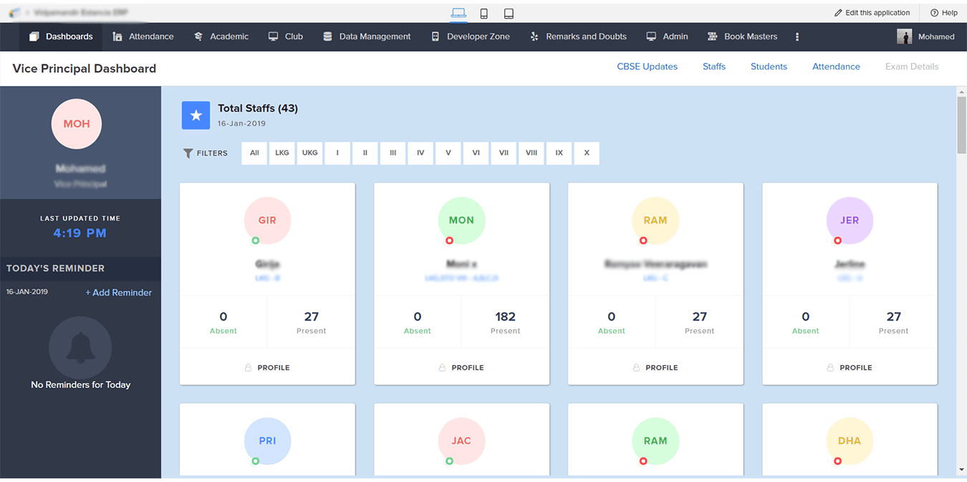Image resolution: width=967 pixels, height=482 pixels.
Task: Filter staffs by class IV
Action: click(x=420, y=153)
